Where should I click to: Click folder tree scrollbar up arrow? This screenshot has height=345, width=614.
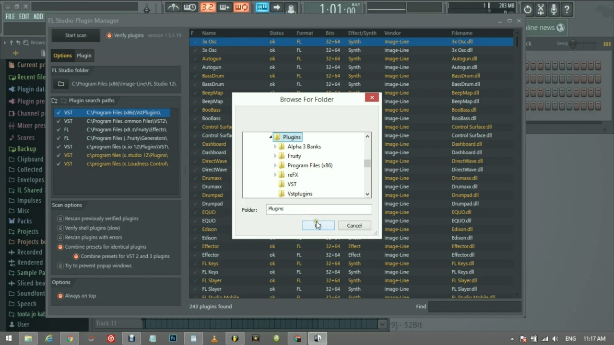367,137
